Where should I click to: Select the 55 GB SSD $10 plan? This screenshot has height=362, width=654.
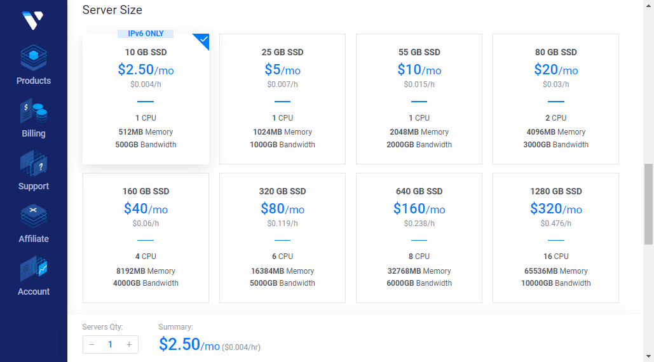coord(419,99)
